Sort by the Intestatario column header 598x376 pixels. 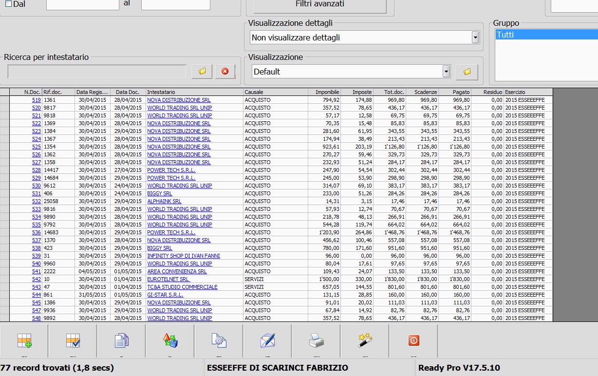coord(195,92)
